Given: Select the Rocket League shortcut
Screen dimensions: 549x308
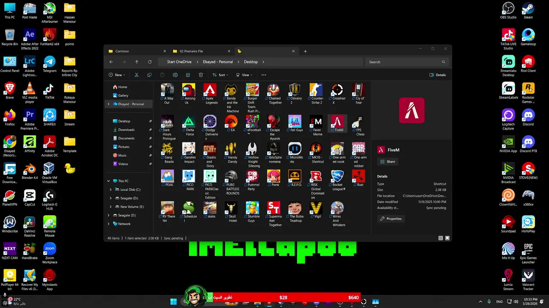Looking at the screenshot, I should point(338,180).
